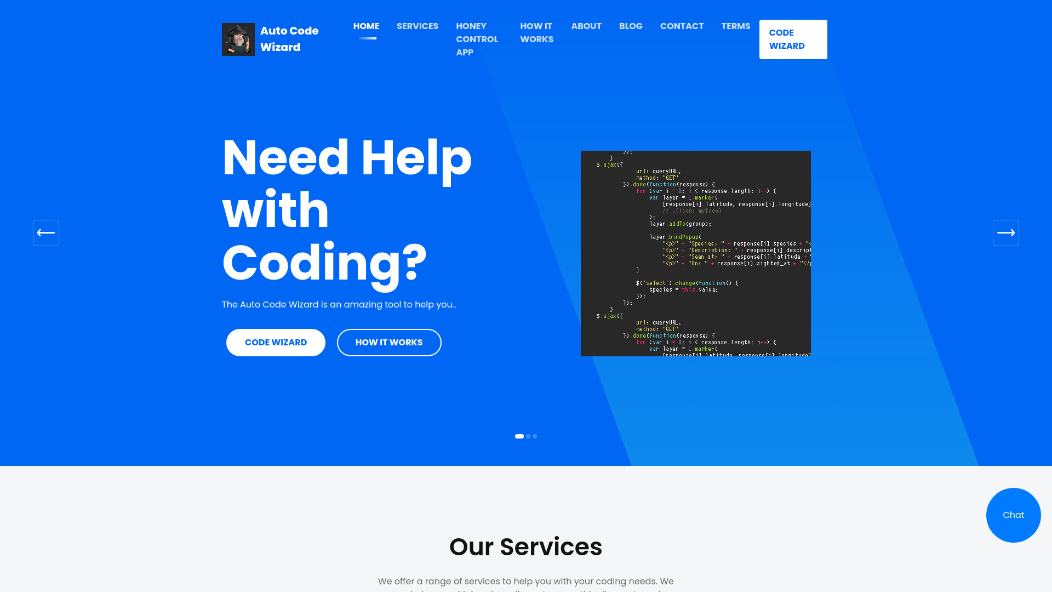
Task: Click the right arrow navigation icon
Action: pos(1006,233)
